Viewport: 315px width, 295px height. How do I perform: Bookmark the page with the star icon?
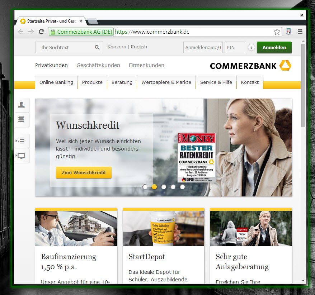point(277,32)
